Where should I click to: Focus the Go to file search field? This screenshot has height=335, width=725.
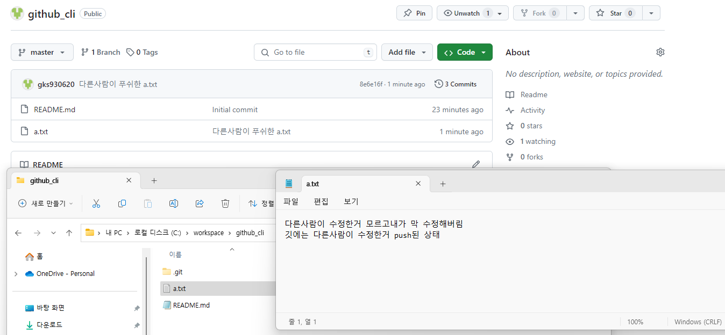tap(315, 52)
